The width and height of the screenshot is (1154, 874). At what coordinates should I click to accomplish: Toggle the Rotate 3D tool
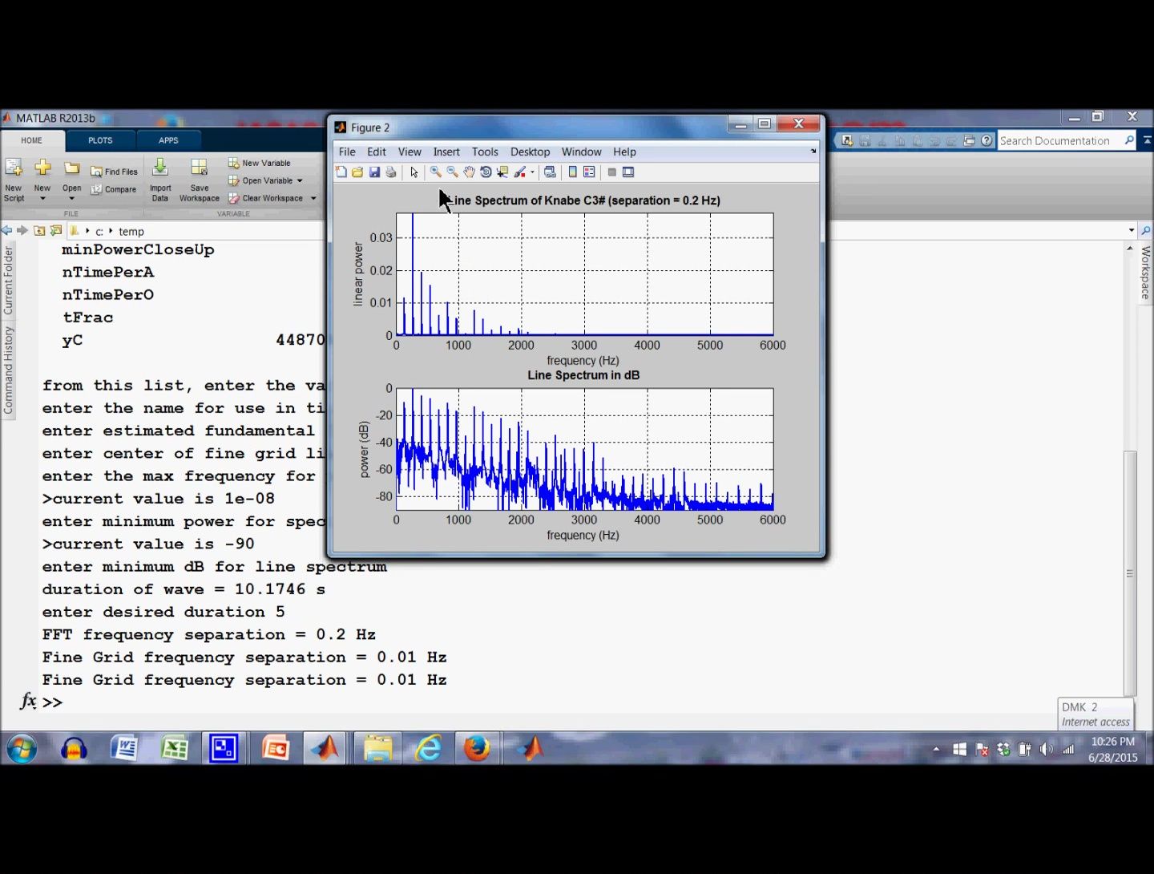point(486,172)
